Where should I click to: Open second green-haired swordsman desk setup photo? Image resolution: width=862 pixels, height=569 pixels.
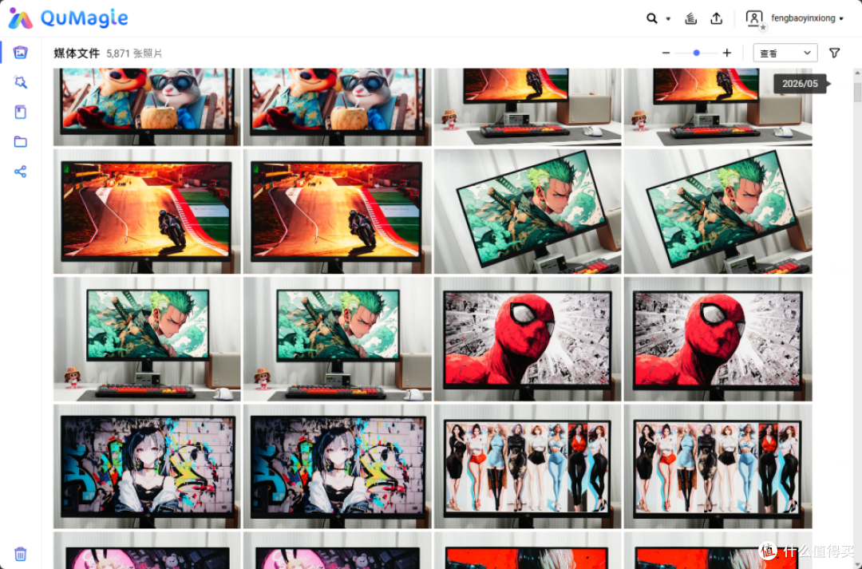pyautogui.click(x=337, y=338)
